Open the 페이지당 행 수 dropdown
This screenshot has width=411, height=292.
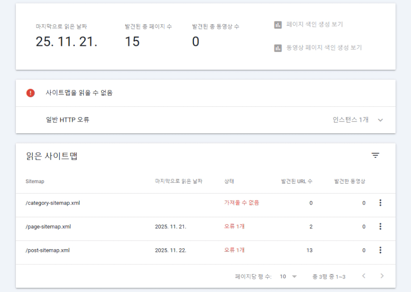click(289, 276)
